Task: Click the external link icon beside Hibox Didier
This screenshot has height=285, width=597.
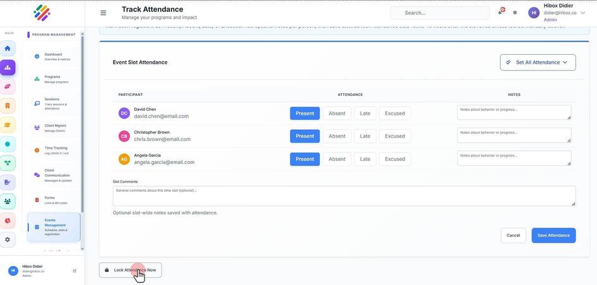Action: (74, 271)
